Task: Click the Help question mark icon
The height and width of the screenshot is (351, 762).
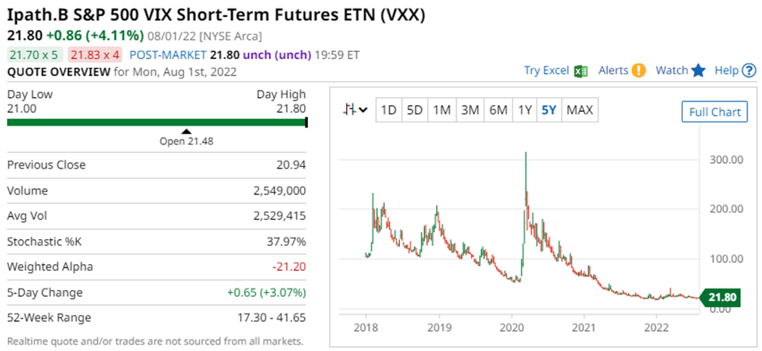Action: click(x=749, y=71)
